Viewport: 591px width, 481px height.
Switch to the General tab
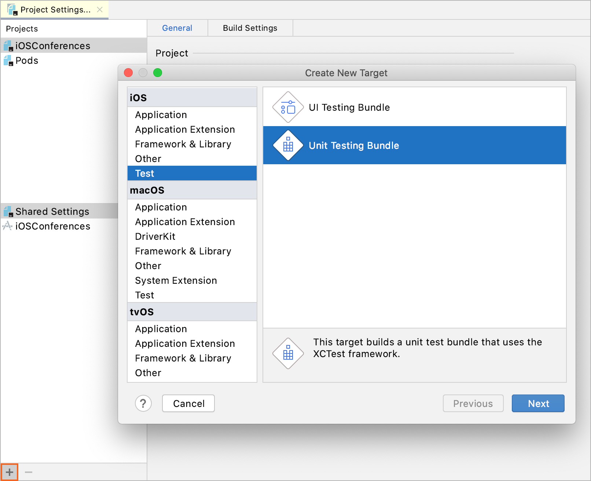pos(177,28)
